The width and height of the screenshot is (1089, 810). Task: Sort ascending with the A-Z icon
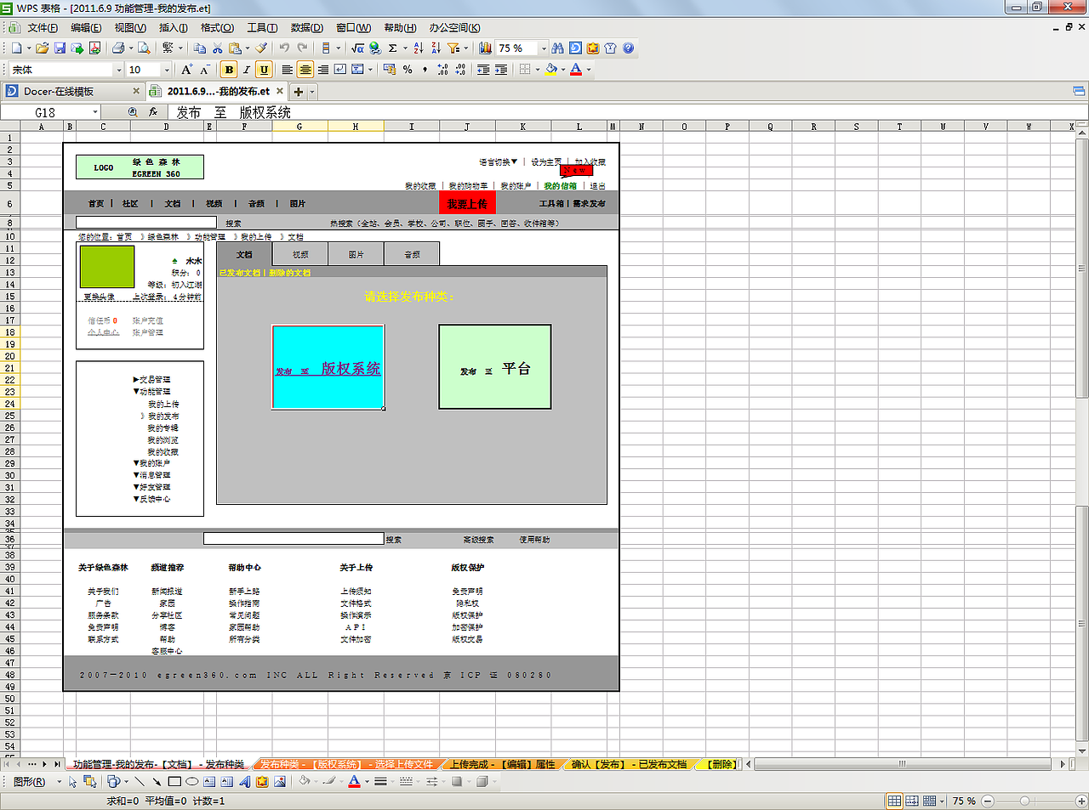(x=420, y=48)
